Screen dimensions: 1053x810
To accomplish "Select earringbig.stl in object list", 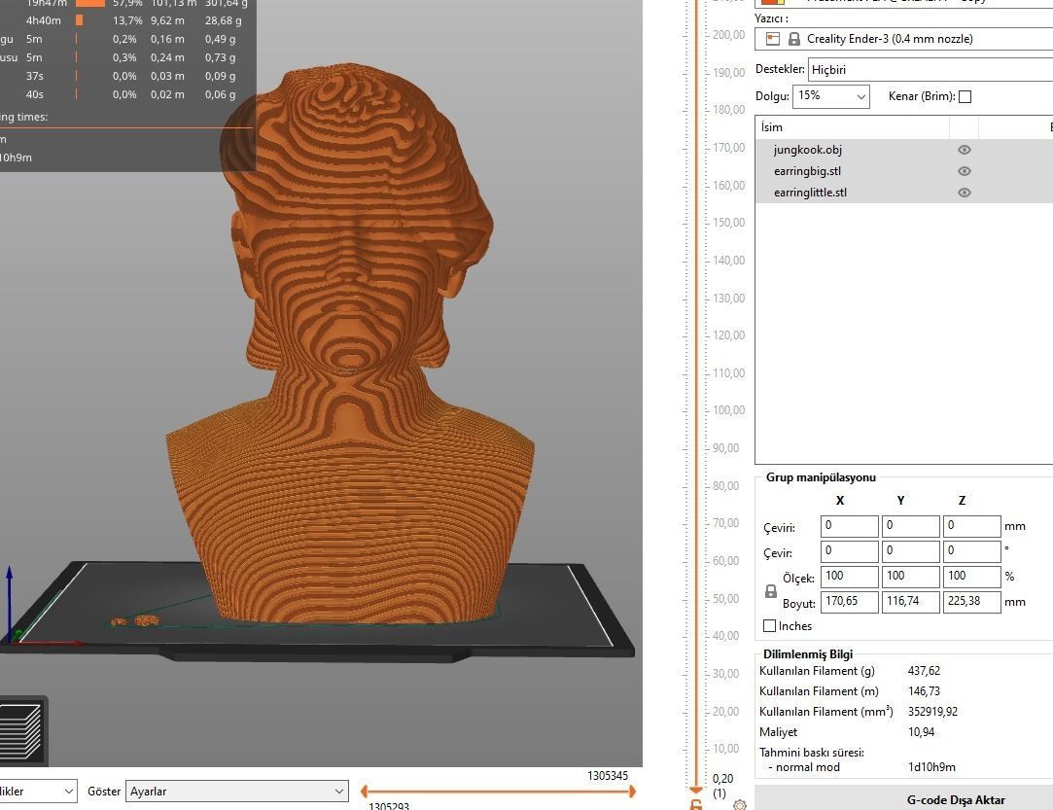I will tap(807, 171).
